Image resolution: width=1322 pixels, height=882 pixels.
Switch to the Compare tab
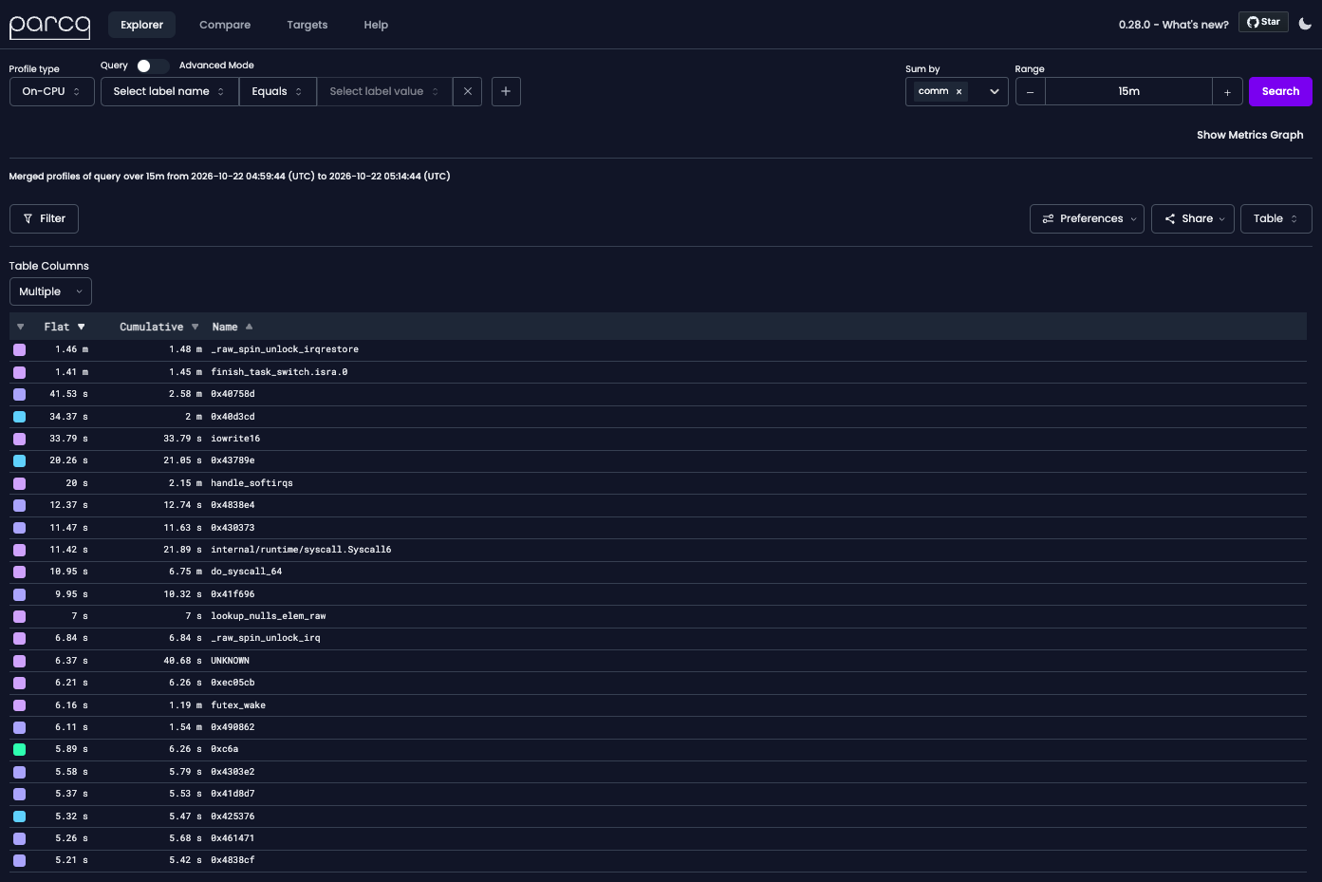225,25
